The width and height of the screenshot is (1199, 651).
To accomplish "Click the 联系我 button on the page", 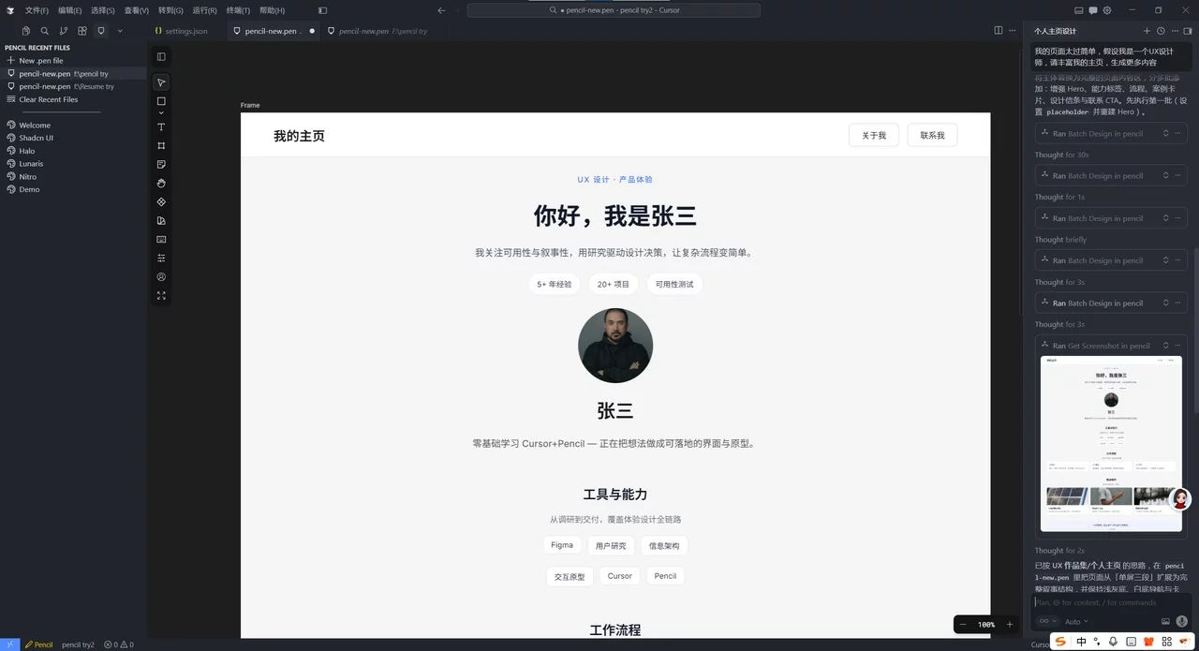I will [932, 134].
